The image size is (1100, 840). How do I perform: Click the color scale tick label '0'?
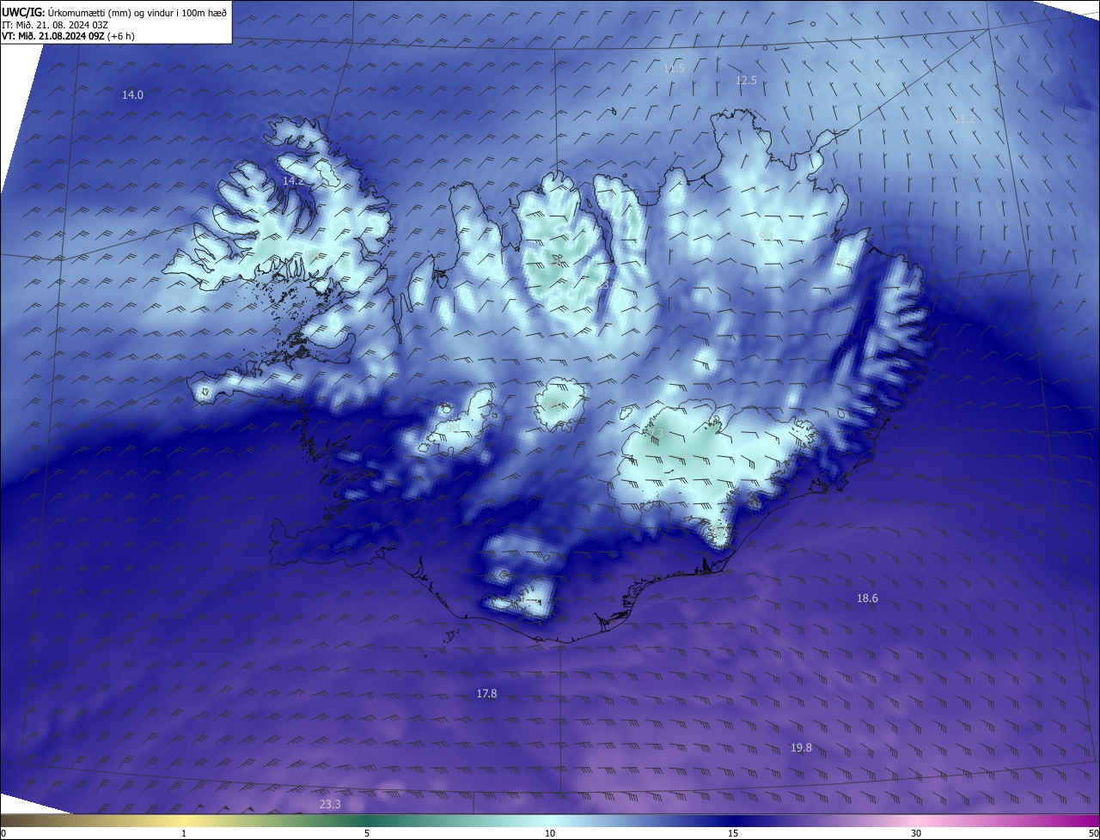3,833
